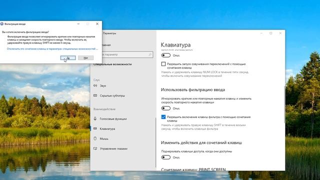Close the Фильтрация ввода dialog
The height and width of the screenshot is (180, 320).
(x=97, y=24)
